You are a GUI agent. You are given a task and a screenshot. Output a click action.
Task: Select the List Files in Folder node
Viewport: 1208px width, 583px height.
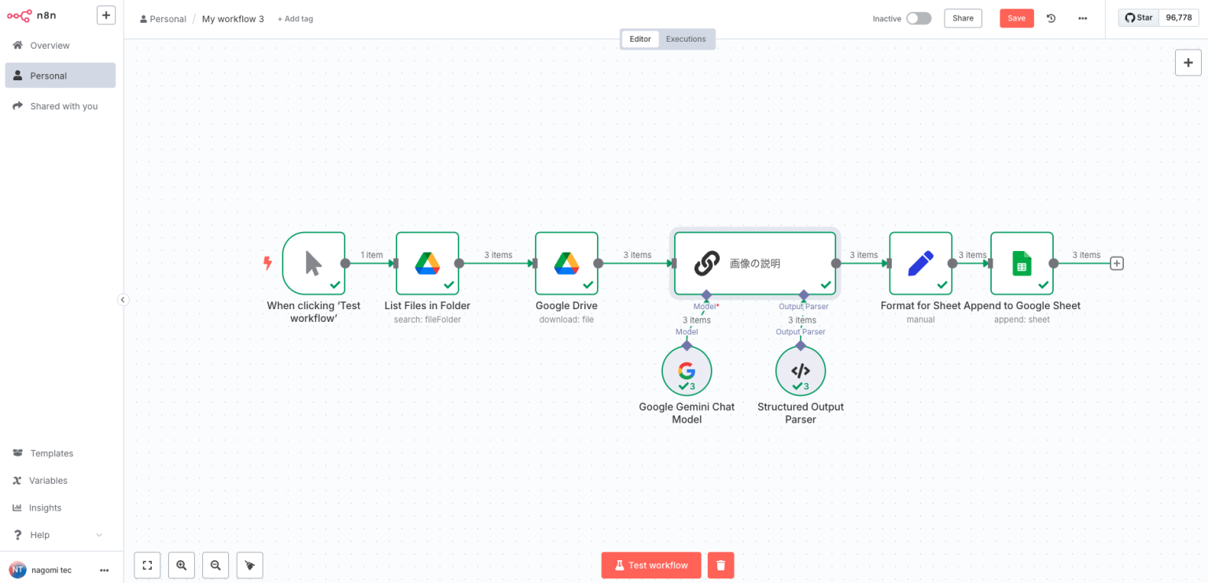pos(427,264)
